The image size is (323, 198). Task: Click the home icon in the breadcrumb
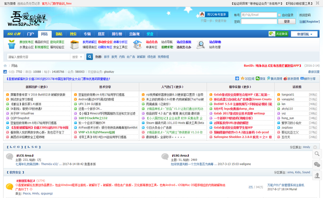5,66
